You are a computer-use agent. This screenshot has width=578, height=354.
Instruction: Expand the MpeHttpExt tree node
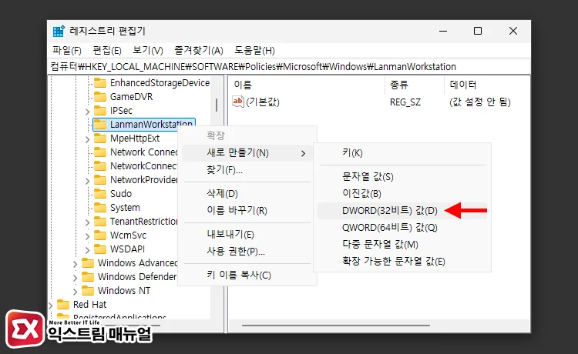[x=87, y=139]
